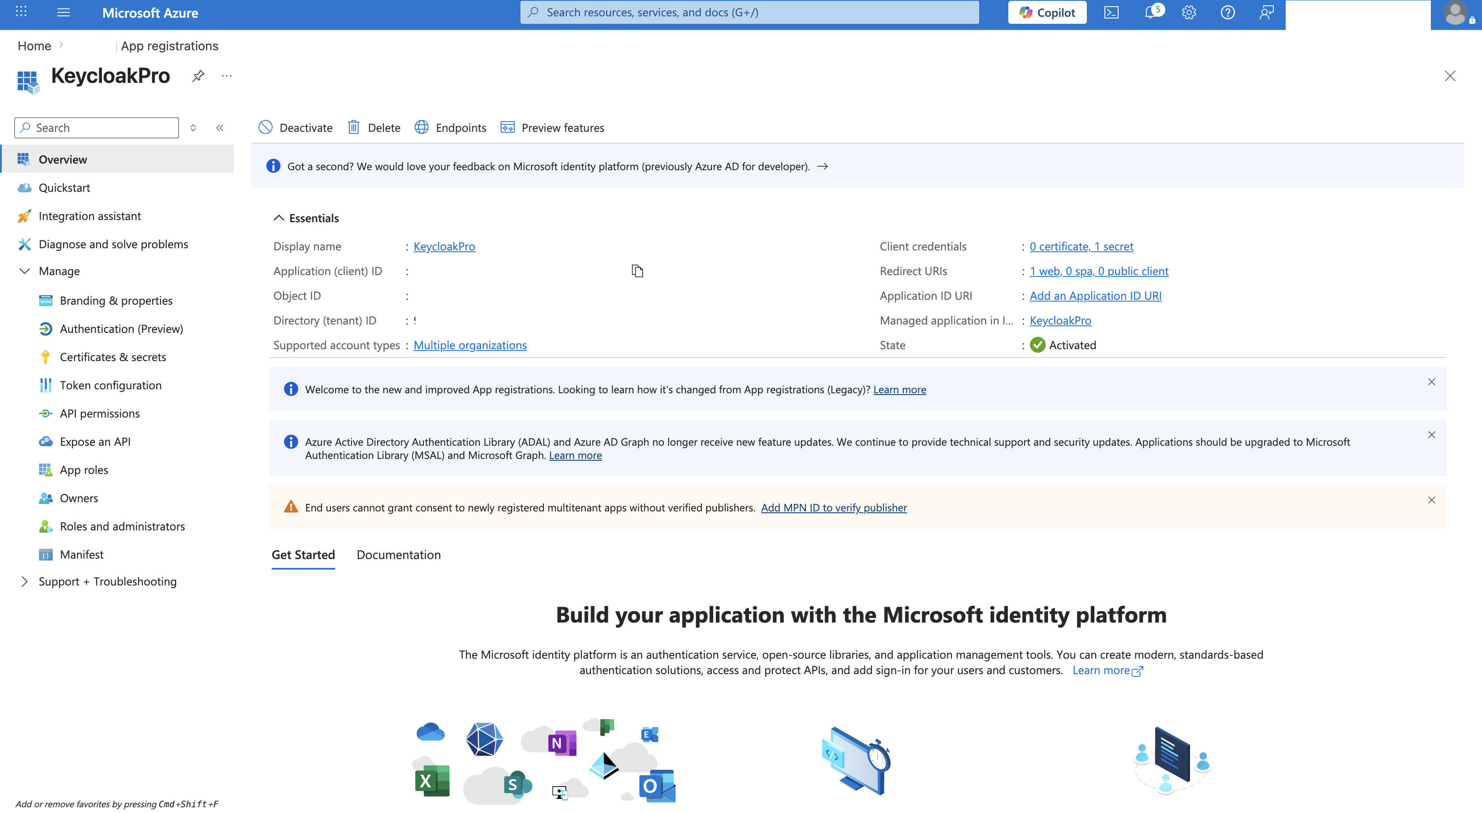Focus the global search resources field
Viewport: 1482px width, 813px height.
tap(749, 12)
